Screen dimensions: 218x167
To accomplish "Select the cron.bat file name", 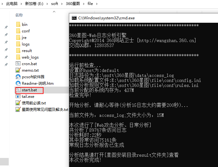I will [29, 64].
